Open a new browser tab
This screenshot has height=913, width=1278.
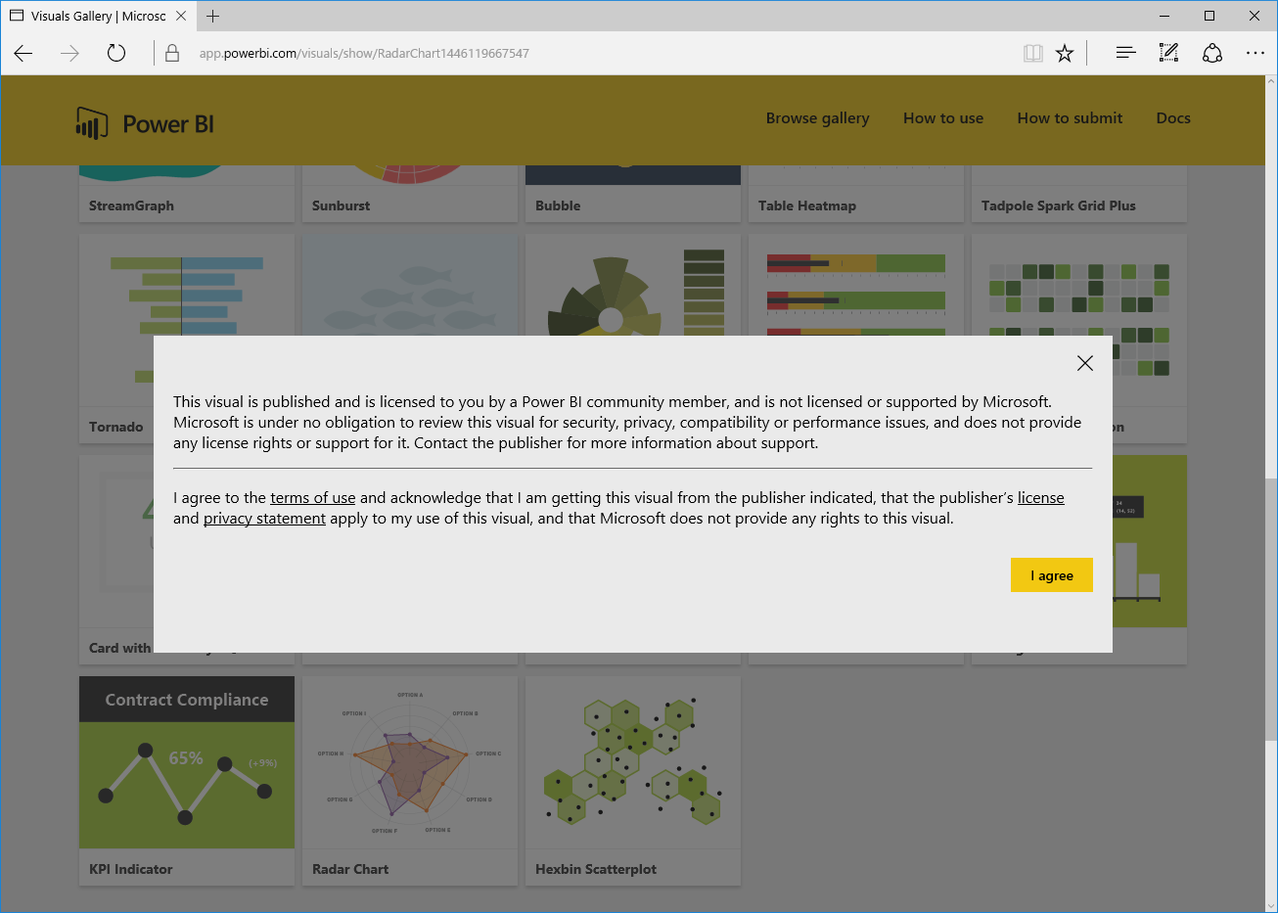pos(212,16)
